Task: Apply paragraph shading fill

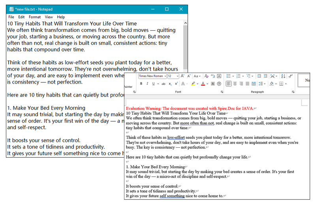Action: tap(271, 84)
